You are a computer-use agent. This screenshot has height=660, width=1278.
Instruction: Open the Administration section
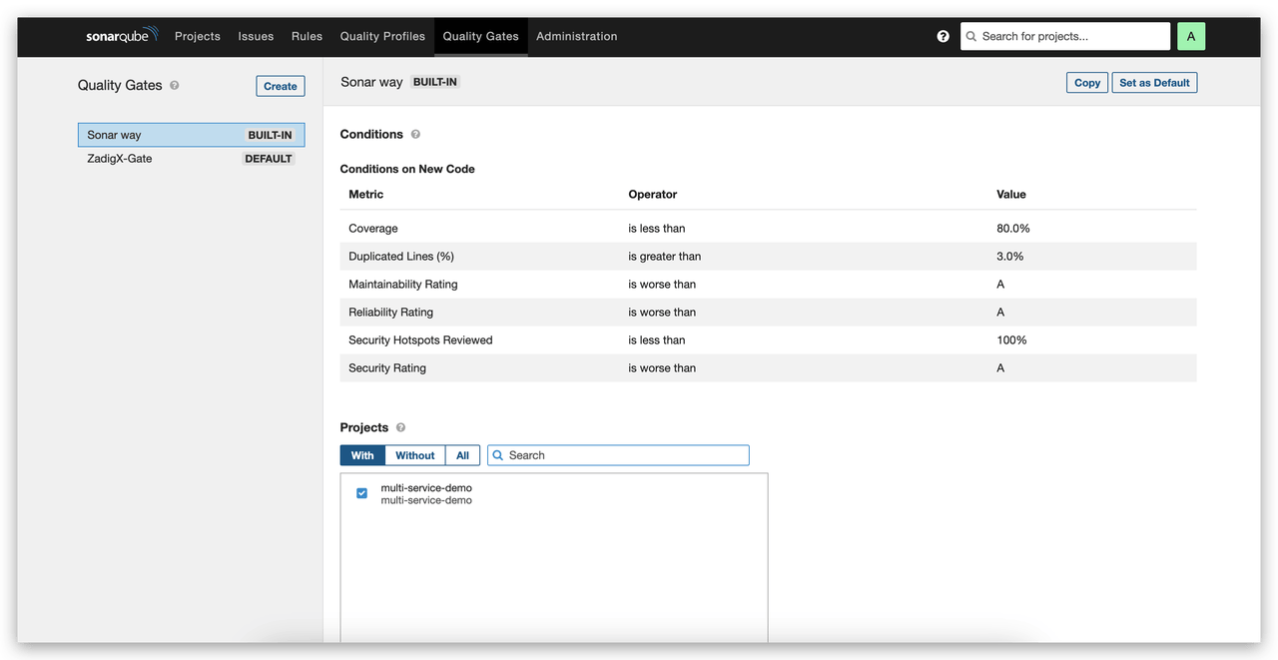point(576,36)
